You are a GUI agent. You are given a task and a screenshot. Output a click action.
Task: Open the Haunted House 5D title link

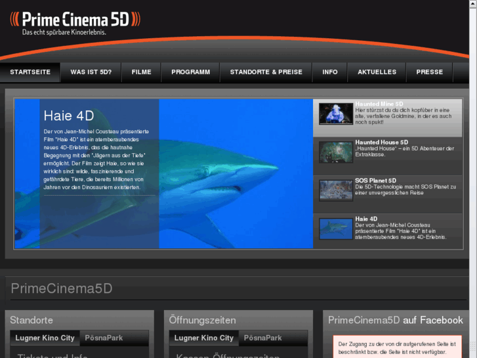pyautogui.click(x=381, y=143)
